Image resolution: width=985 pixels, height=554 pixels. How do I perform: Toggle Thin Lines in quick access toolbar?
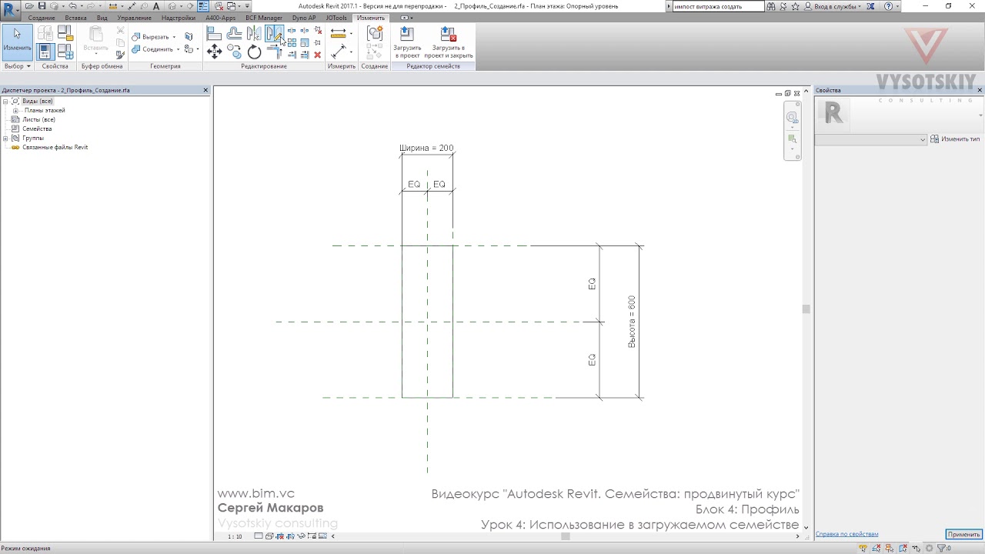point(203,6)
